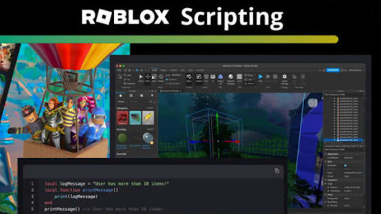Click the Stop square in Test group
Screen dimensions: 381x214
pyautogui.click(x=275, y=77)
